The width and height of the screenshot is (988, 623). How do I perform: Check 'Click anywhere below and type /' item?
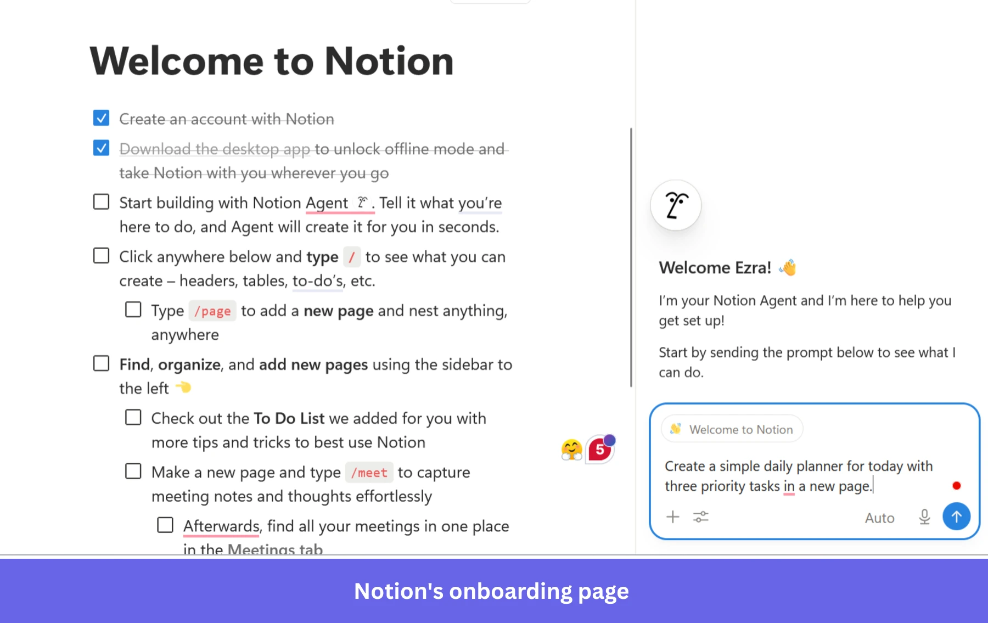pyautogui.click(x=101, y=256)
